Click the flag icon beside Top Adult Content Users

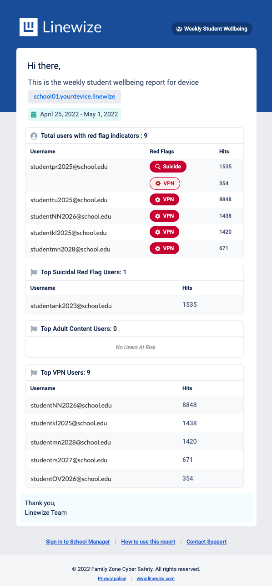tap(34, 329)
